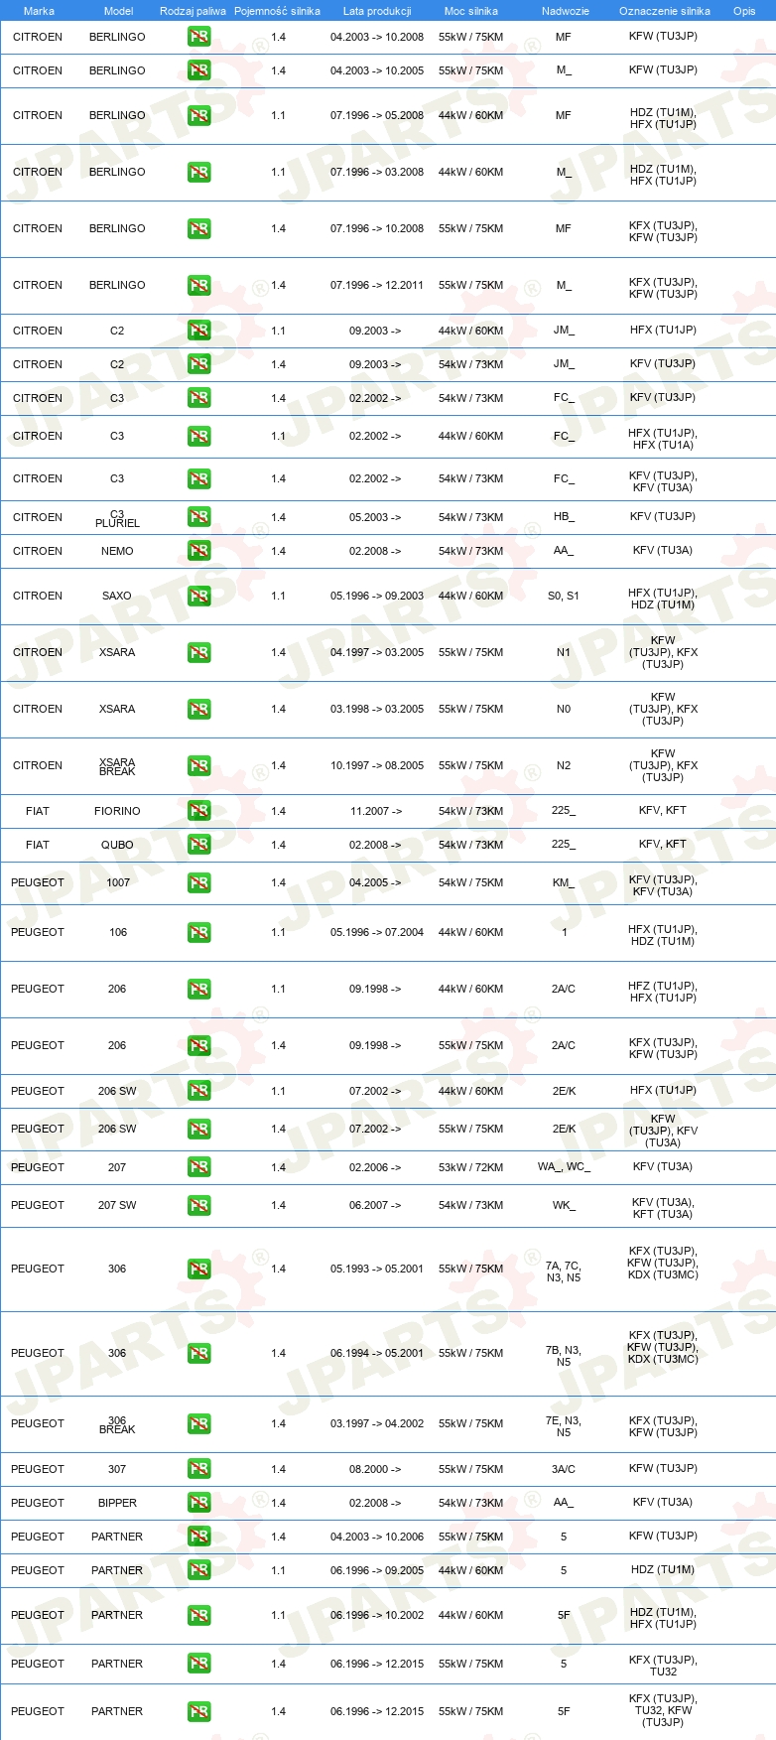
Task: Click the fuel icon for Citroen C3 1.1
Action: [x=198, y=436]
